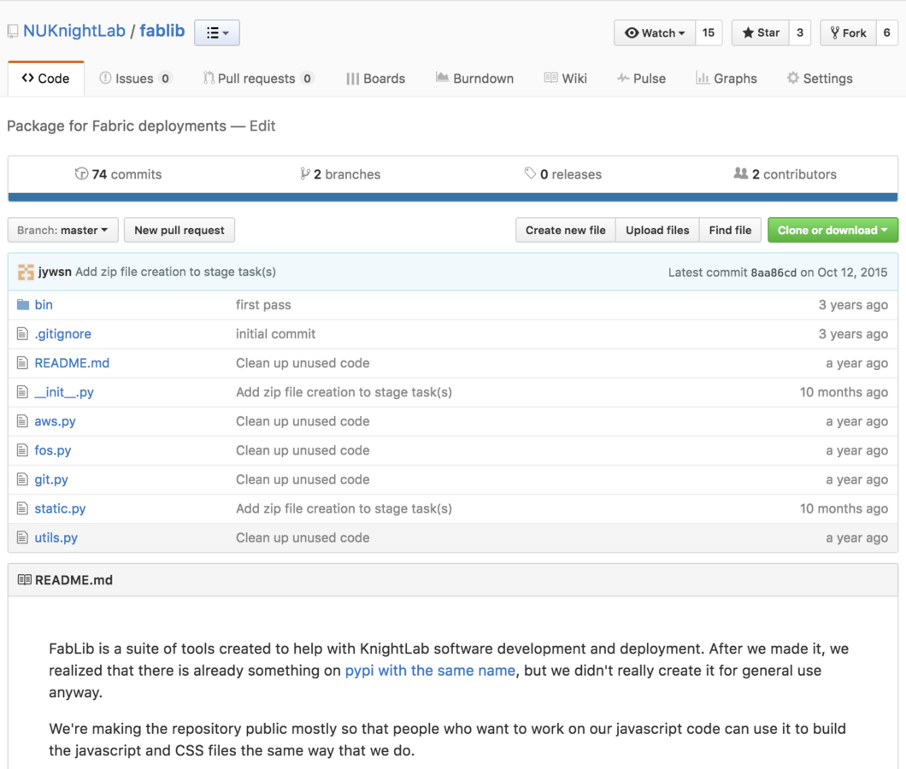Image resolution: width=906 pixels, height=769 pixels.
Task: View the 74 commits history
Action: click(119, 174)
